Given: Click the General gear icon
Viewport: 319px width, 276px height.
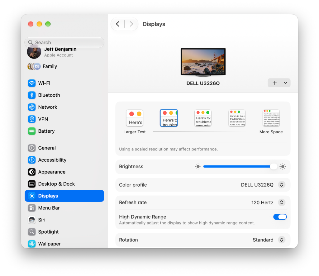Looking at the screenshot, I should click(32, 148).
